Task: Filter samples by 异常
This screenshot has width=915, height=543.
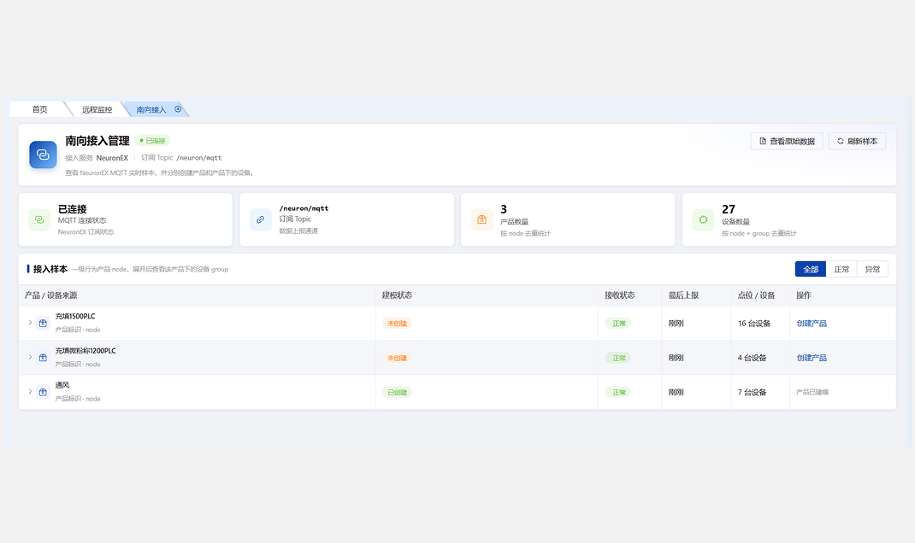Action: point(872,269)
